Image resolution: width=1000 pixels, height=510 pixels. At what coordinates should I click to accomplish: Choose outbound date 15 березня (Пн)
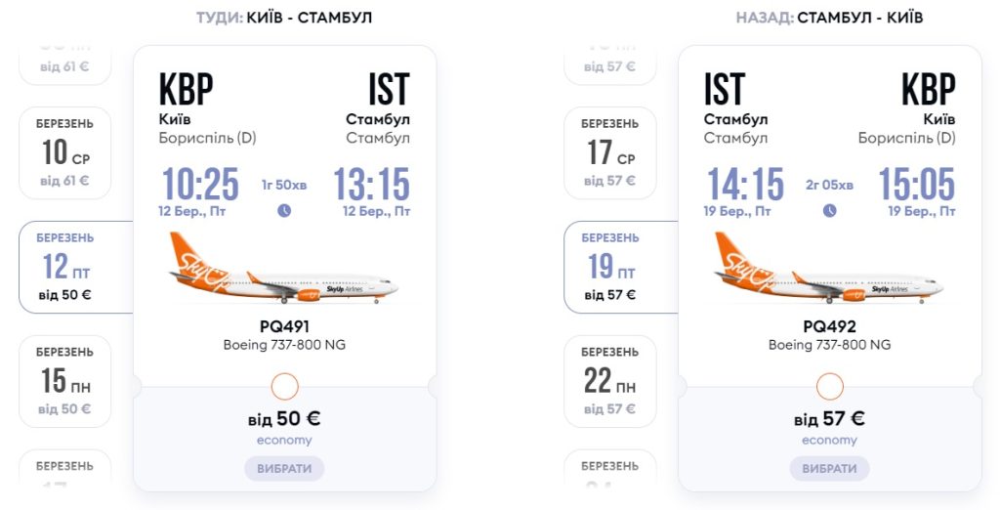coord(65,381)
